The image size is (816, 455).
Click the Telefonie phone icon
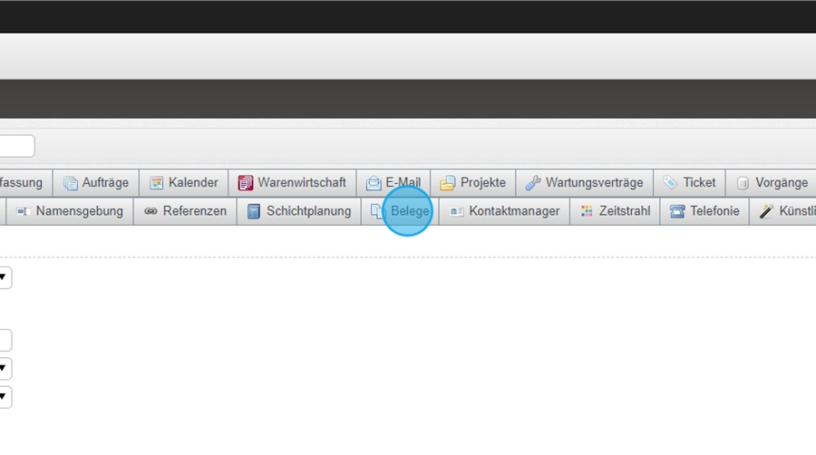point(677,211)
